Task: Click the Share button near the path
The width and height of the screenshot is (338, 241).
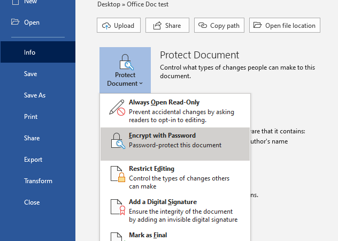Action: coord(167,25)
